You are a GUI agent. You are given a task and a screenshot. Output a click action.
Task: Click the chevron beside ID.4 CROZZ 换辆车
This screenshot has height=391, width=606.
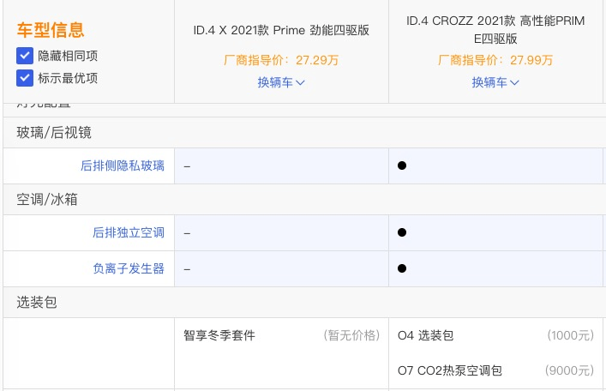coord(514,83)
